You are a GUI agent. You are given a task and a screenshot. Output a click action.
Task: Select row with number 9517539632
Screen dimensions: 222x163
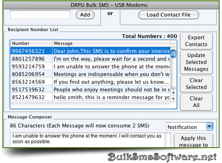coord(90,89)
